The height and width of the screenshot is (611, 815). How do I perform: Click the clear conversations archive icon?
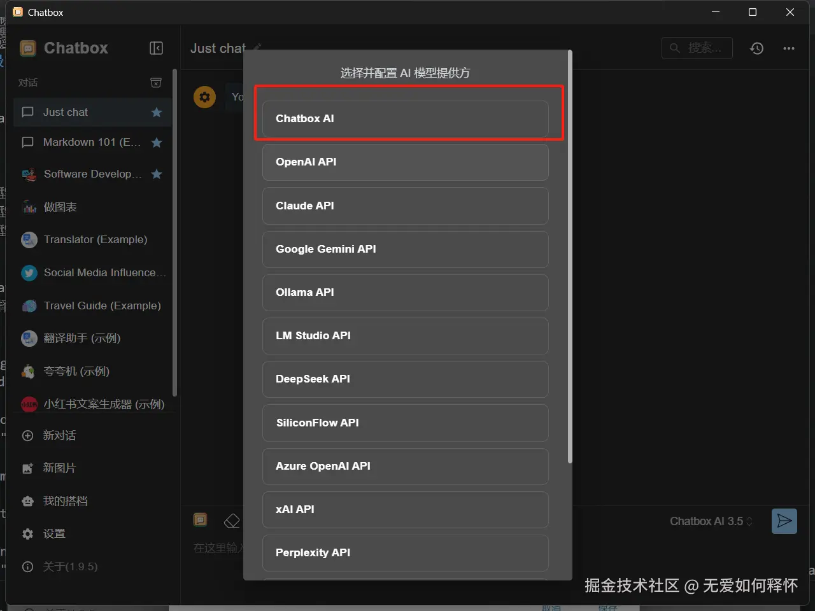click(156, 83)
